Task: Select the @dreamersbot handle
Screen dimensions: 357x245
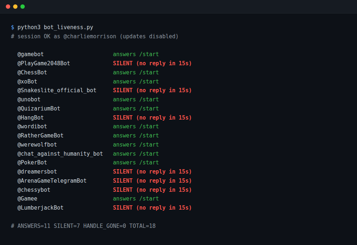Action: pyautogui.click(x=37, y=172)
